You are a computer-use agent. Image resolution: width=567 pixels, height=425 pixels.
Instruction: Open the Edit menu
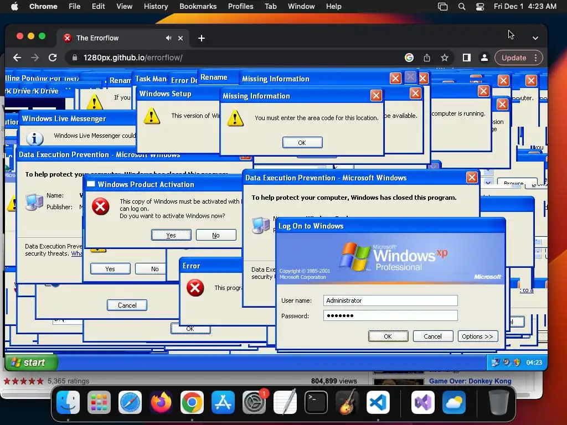point(98,7)
